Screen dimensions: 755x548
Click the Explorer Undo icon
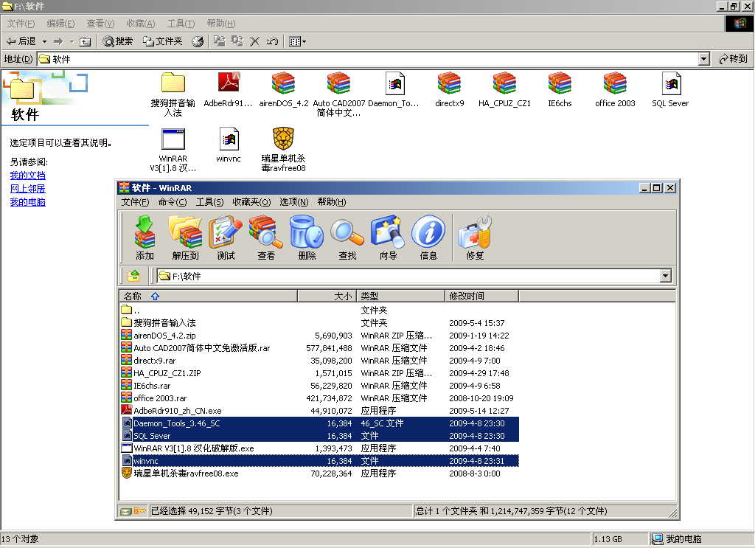[272, 41]
